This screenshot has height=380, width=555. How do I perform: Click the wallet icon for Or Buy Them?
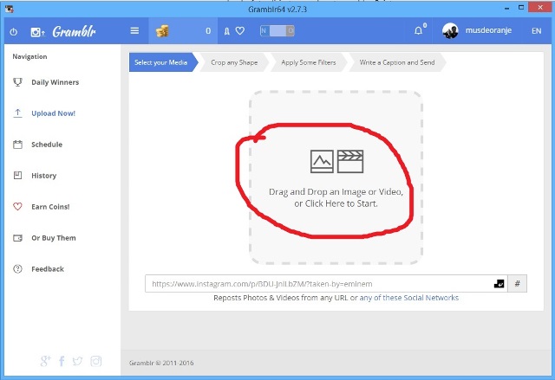coord(17,238)
